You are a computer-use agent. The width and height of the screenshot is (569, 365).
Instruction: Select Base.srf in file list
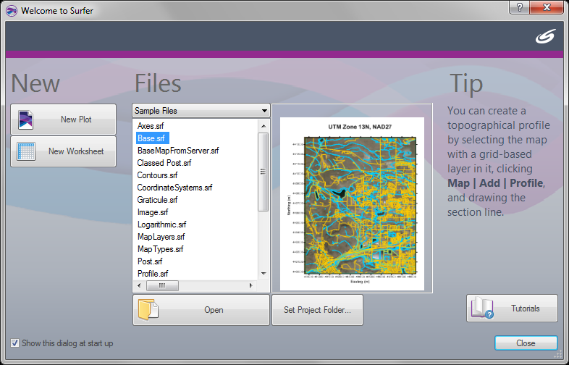click(x=151, y=138)
